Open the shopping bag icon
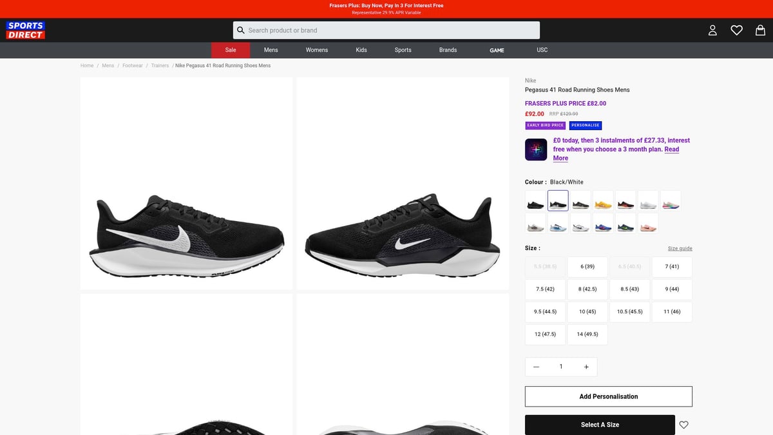 pos(760,30)
